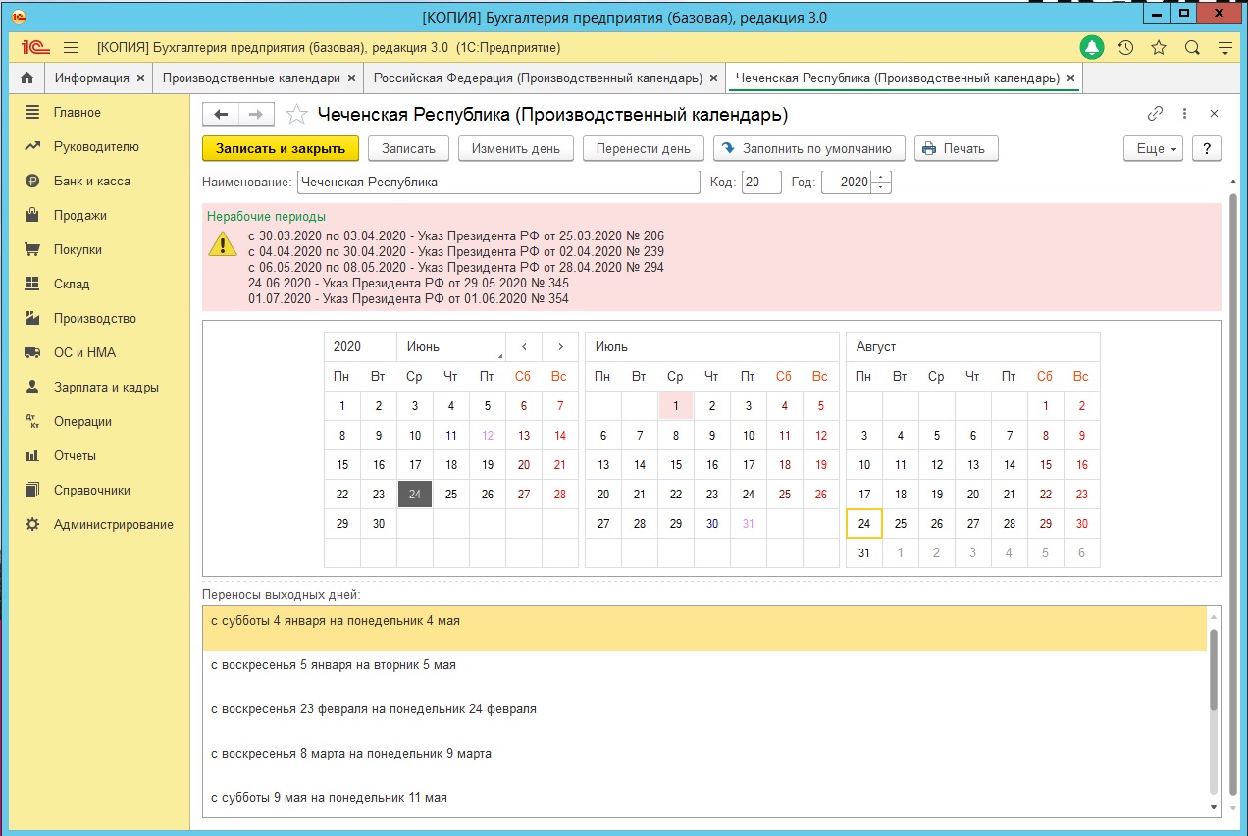Click the notification bell icon
The height and width of the screenshot is (836, 1248).
point(1091,47)
